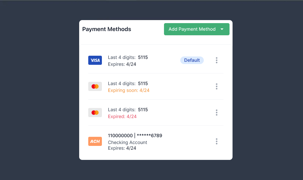
Task: Open the options menu for the expiring-soon Mastercard
Action: click(x=217, y=86)
